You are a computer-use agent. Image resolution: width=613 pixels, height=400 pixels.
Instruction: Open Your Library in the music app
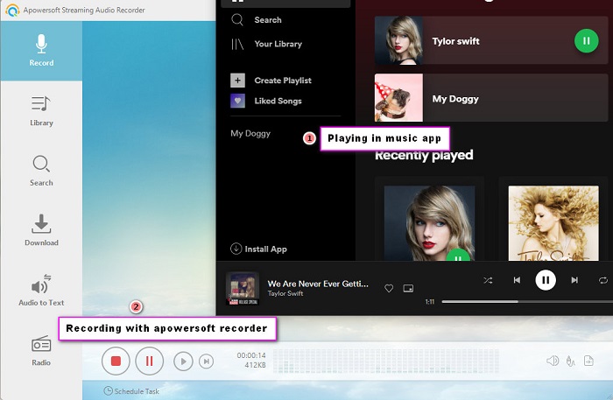click(266, 44)
